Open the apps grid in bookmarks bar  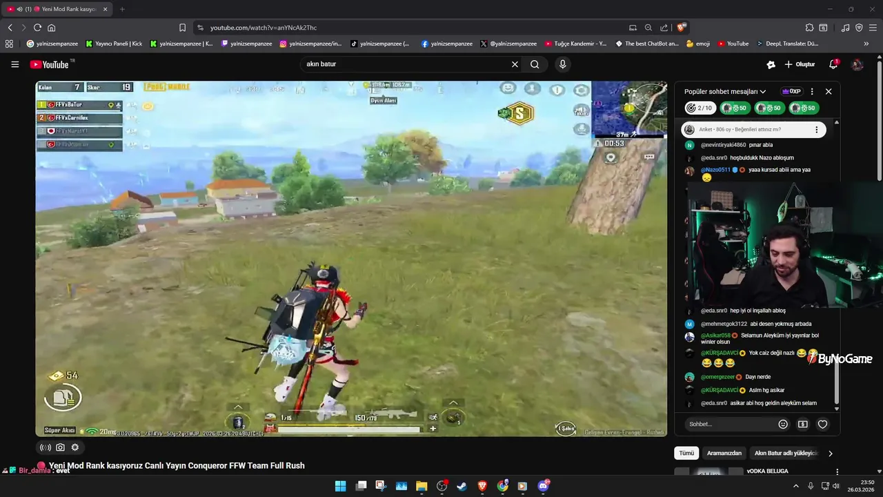tap(9, 43)
